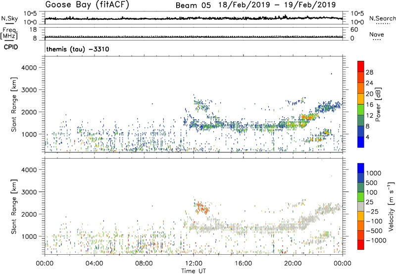Click the '18/Feb/2019 – 19/Feb/2019' date range
Image resolution: width=396 pixels, height=274 pixels.
pos(277,5)
